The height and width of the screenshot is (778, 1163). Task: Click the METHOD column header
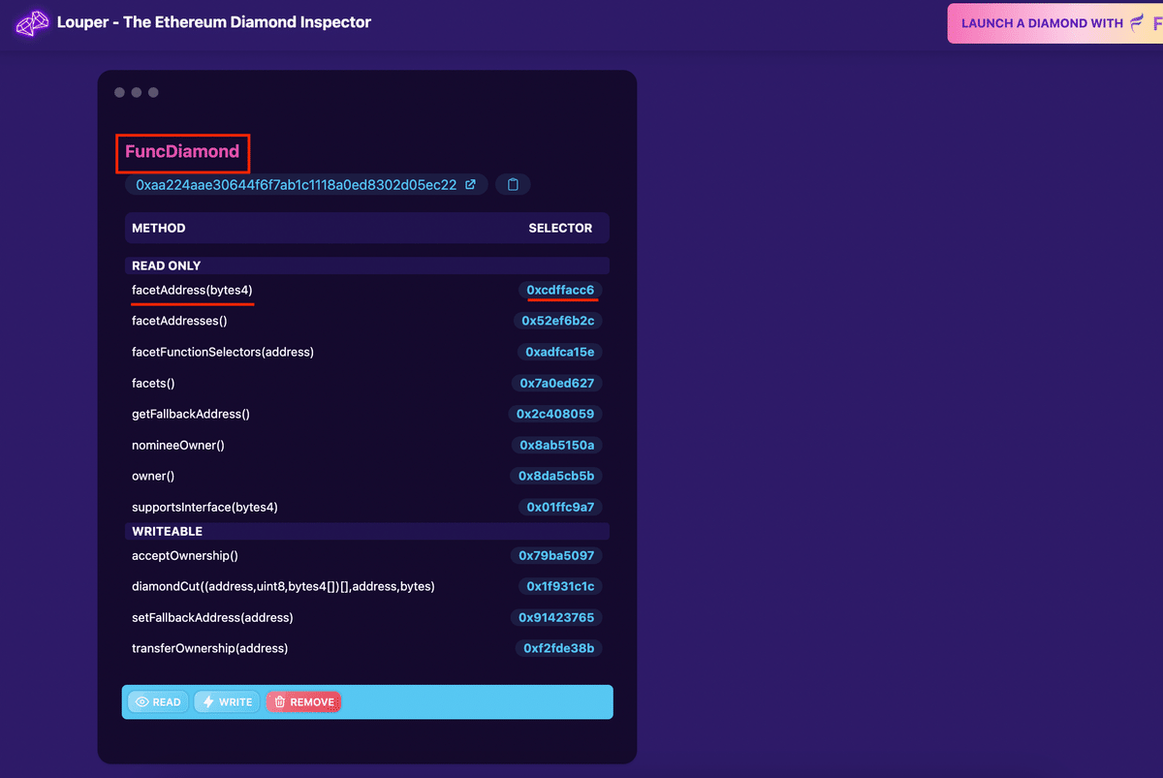tap(159, 228)
